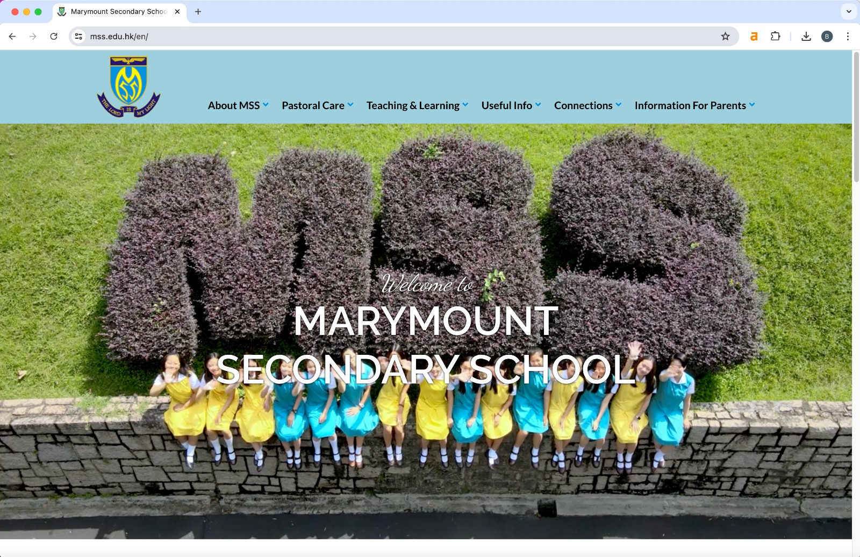The image size is (860, 557).
Task: Open the About MSS menu
Action: (234, 105)
